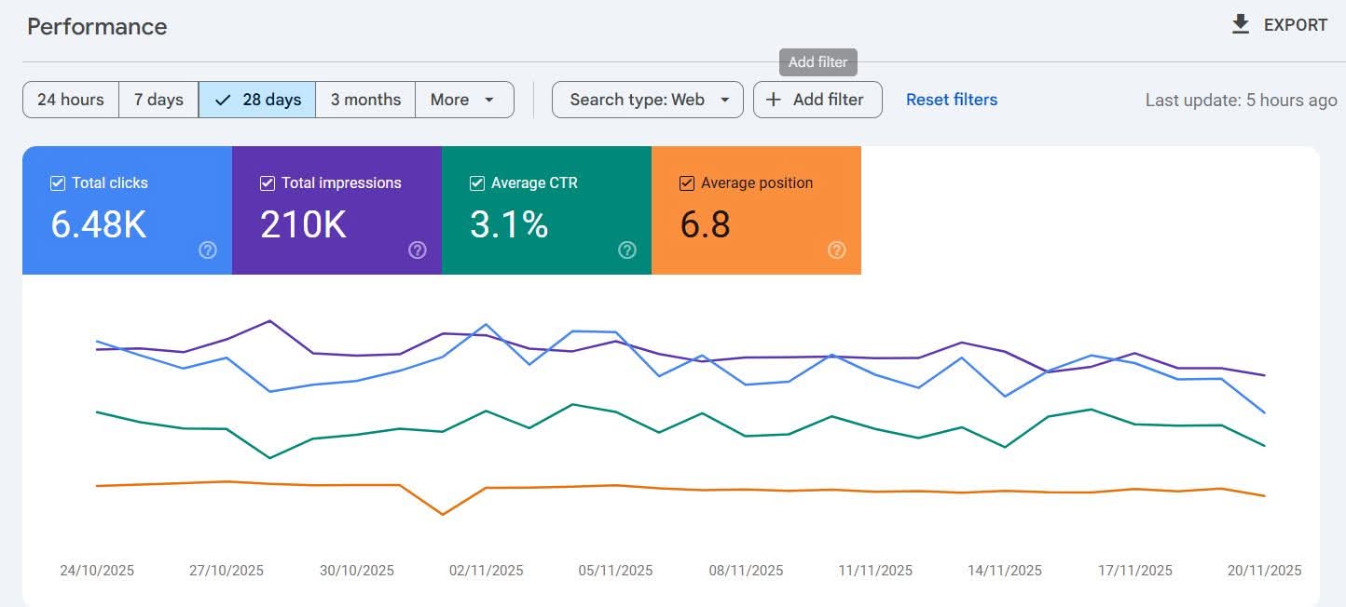Click the Export download icon
The width and height of the screenshot is (1346, 607).
tap(1240, 25)
